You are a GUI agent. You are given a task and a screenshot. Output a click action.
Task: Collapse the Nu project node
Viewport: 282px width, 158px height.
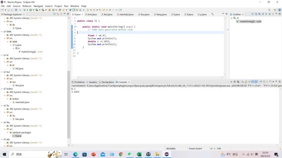tap(2, 123)
